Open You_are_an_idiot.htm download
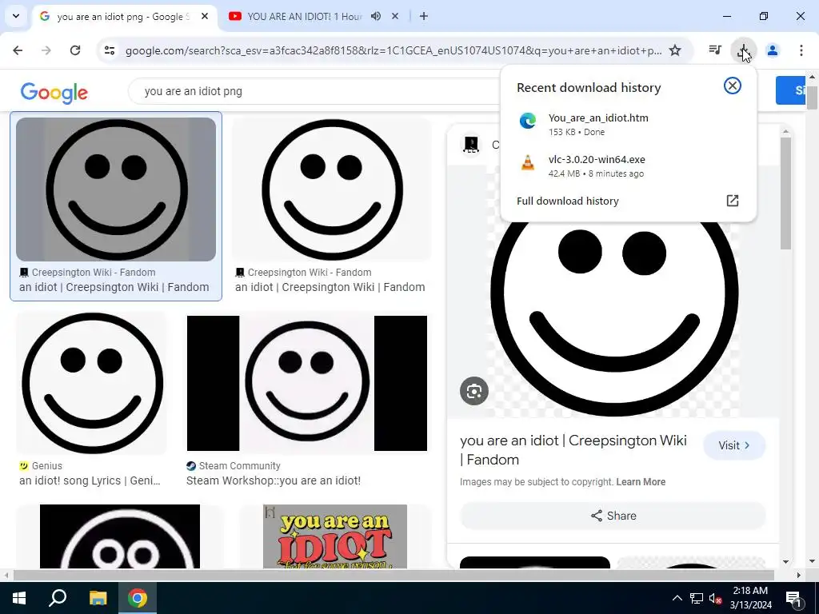 coord(629,124)
